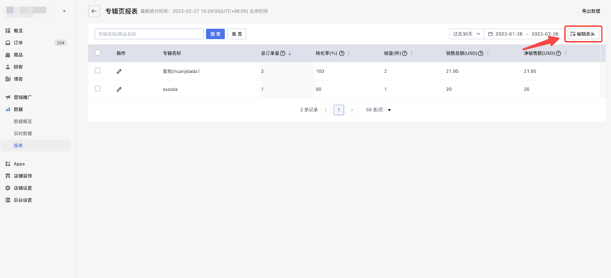Click the help icon next to 销售总额(USD)
The width and height of the screenshot is (611, 278).
pos(481,53)
